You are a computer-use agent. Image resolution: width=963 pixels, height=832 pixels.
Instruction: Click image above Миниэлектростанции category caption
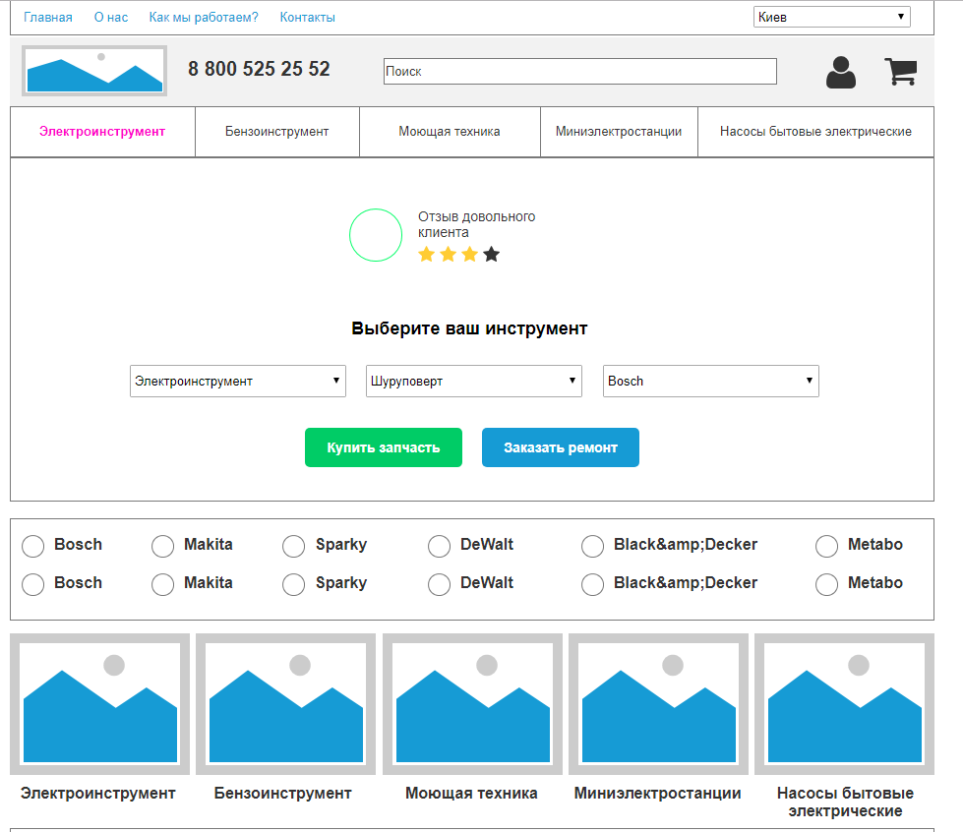[658, 704]
